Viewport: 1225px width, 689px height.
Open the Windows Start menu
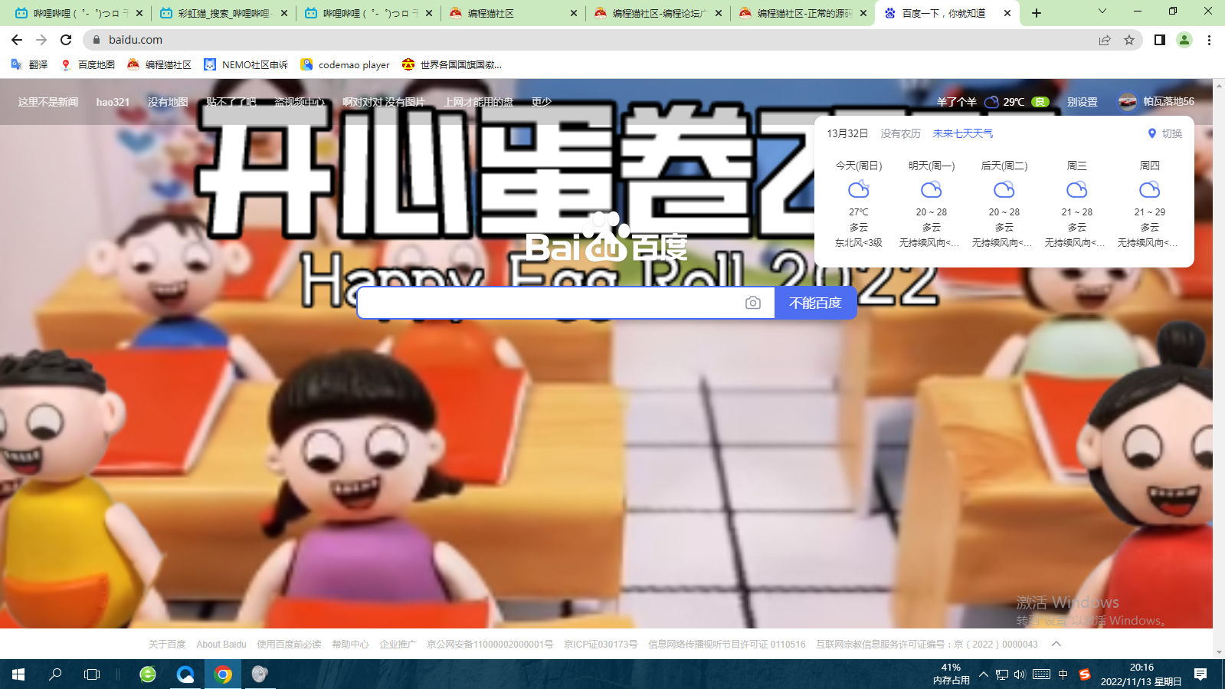(x=18, y=674)
